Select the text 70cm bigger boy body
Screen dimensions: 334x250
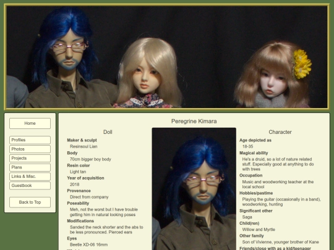point(90,159)
